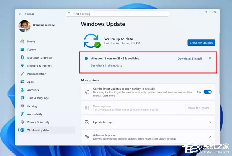
Task: Select the Network & internet icon
Action: pyautogui.click(x=22, y=66)
